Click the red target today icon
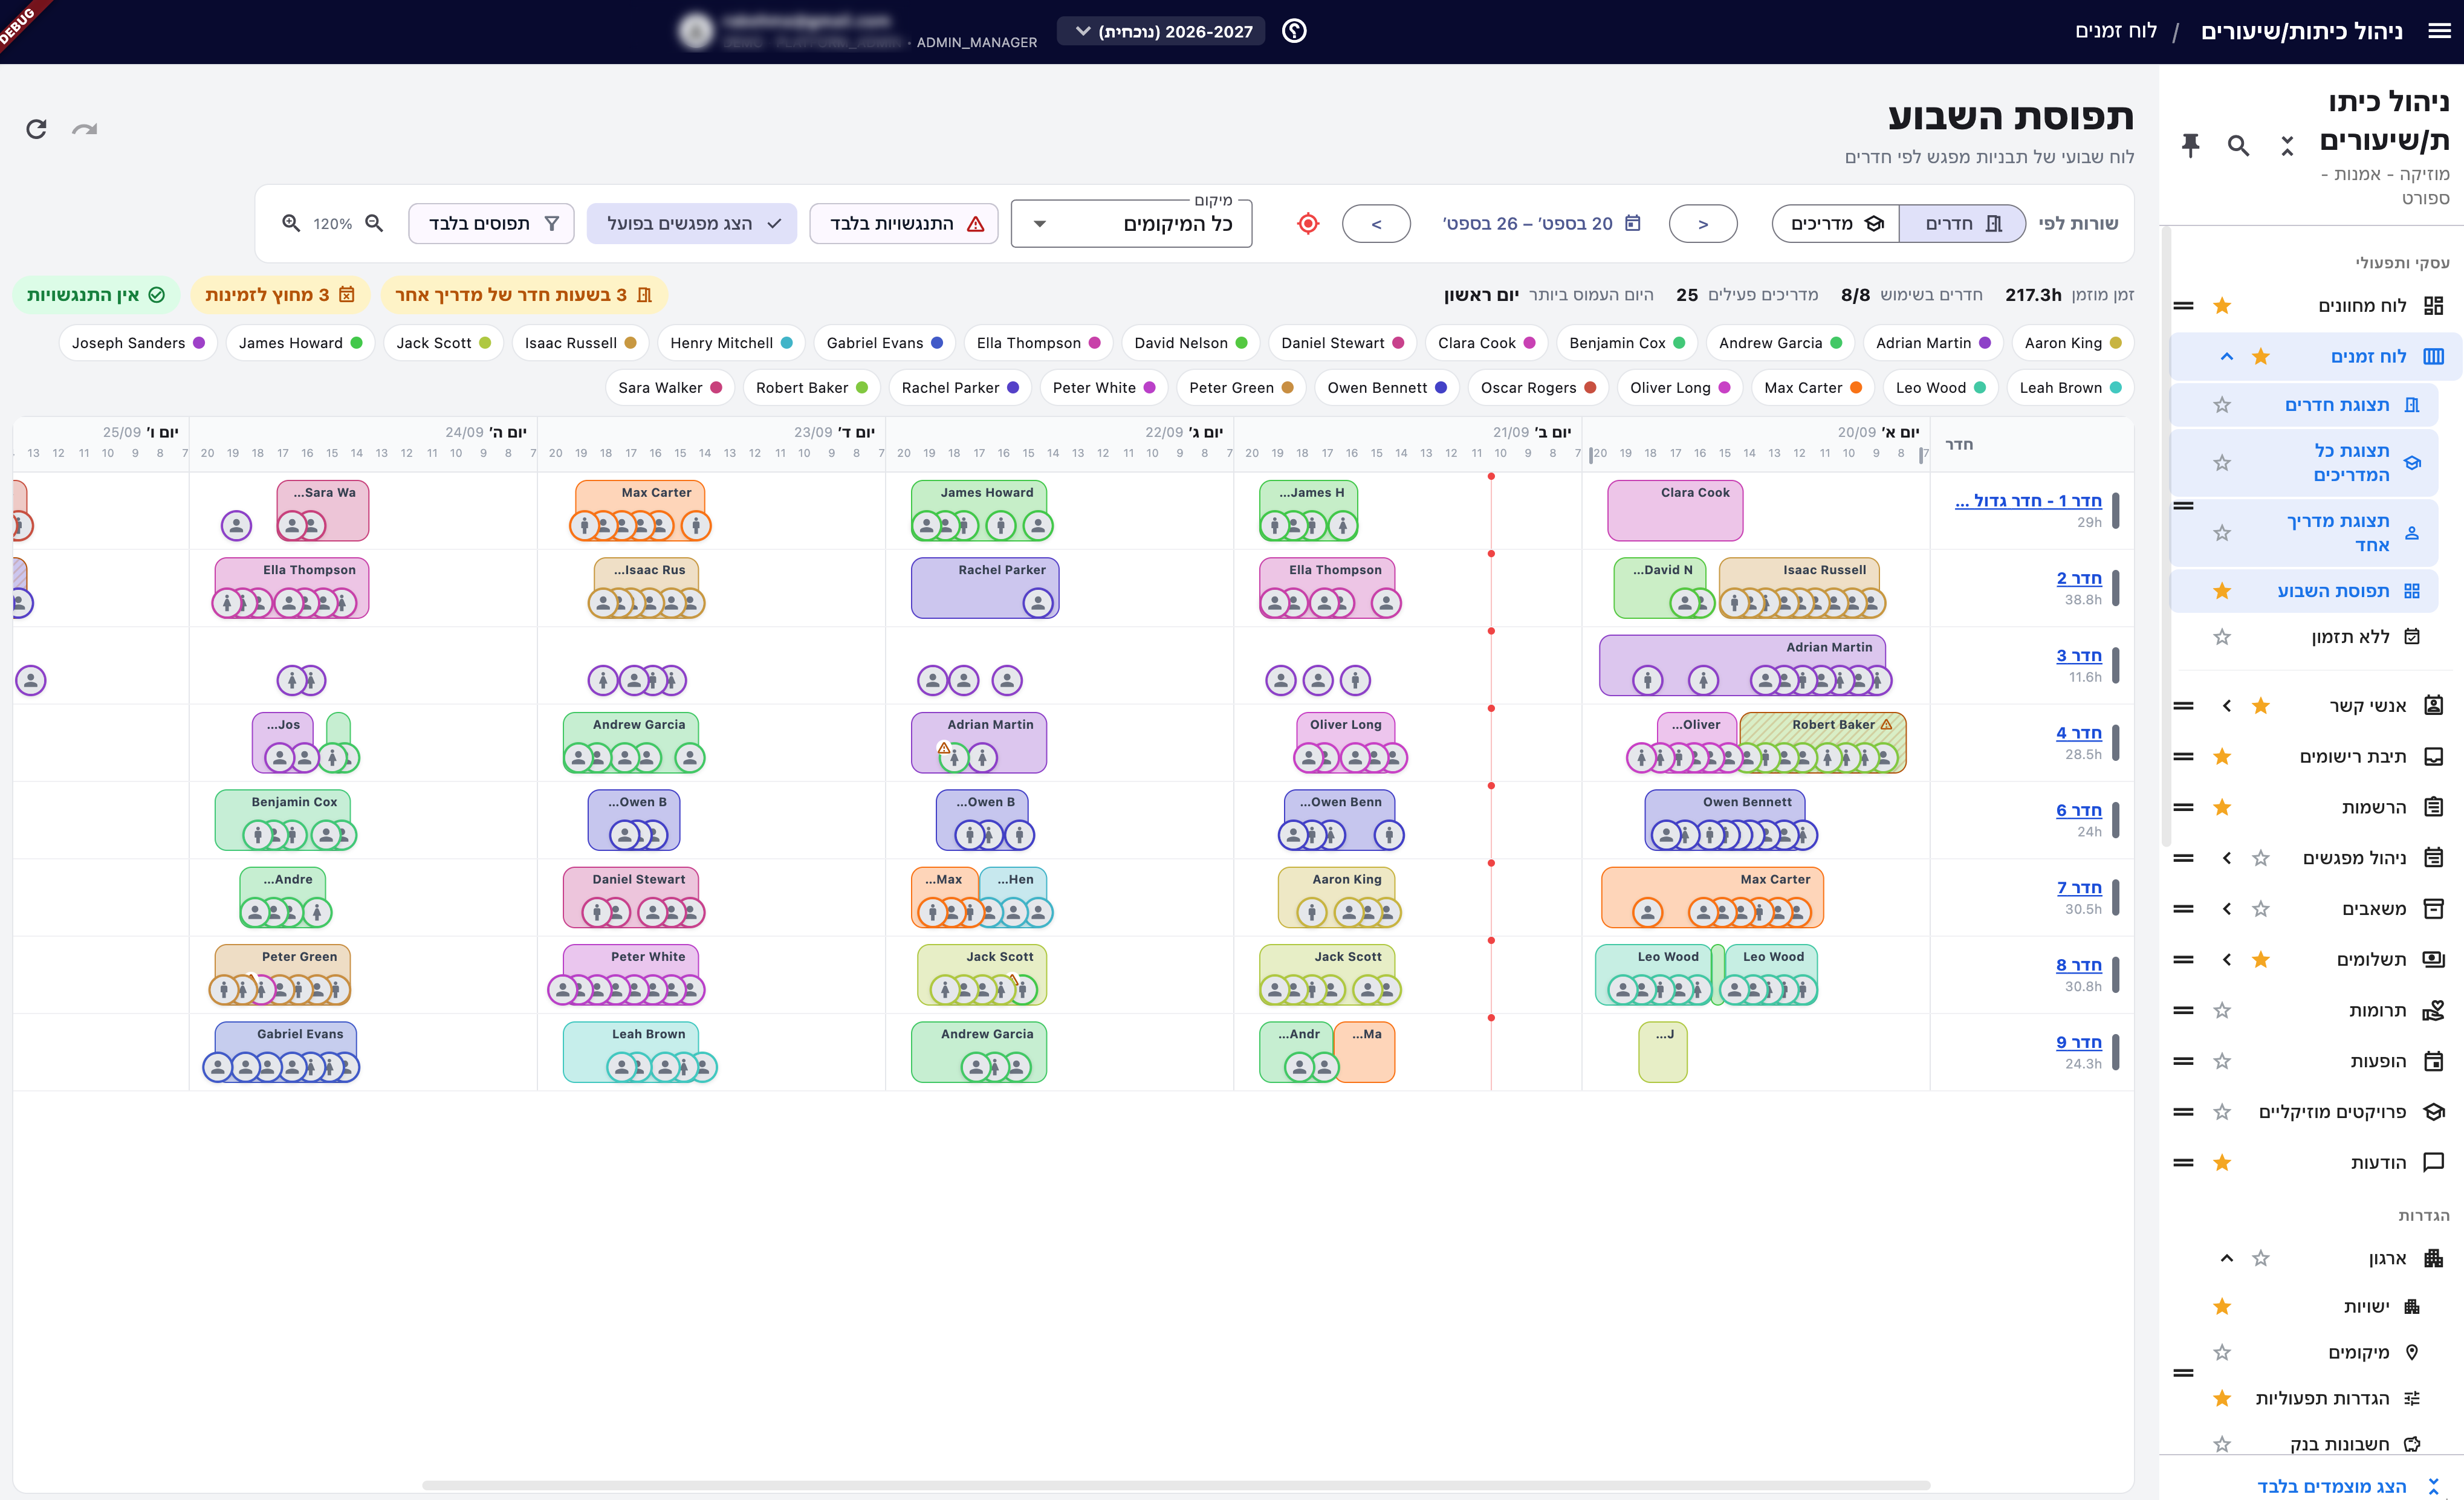2464x1500 pixels. coord(1308,224)
